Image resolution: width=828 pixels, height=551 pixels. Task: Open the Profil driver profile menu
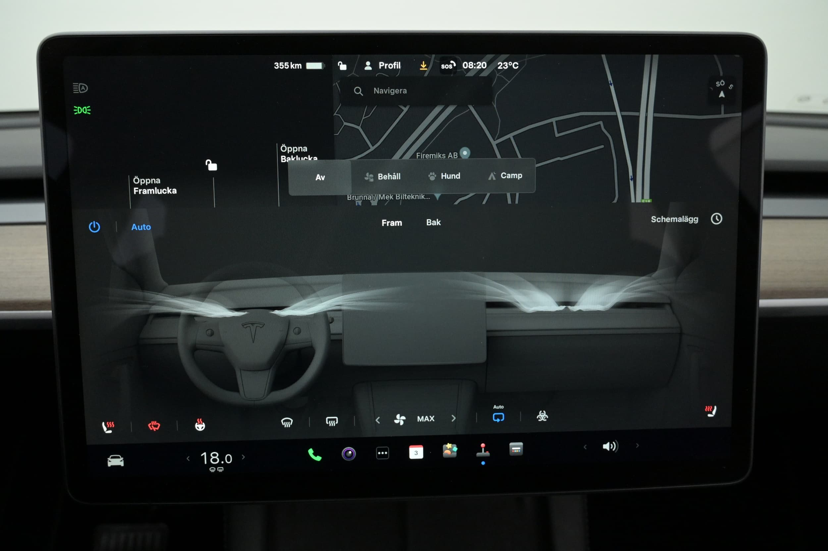383,65
